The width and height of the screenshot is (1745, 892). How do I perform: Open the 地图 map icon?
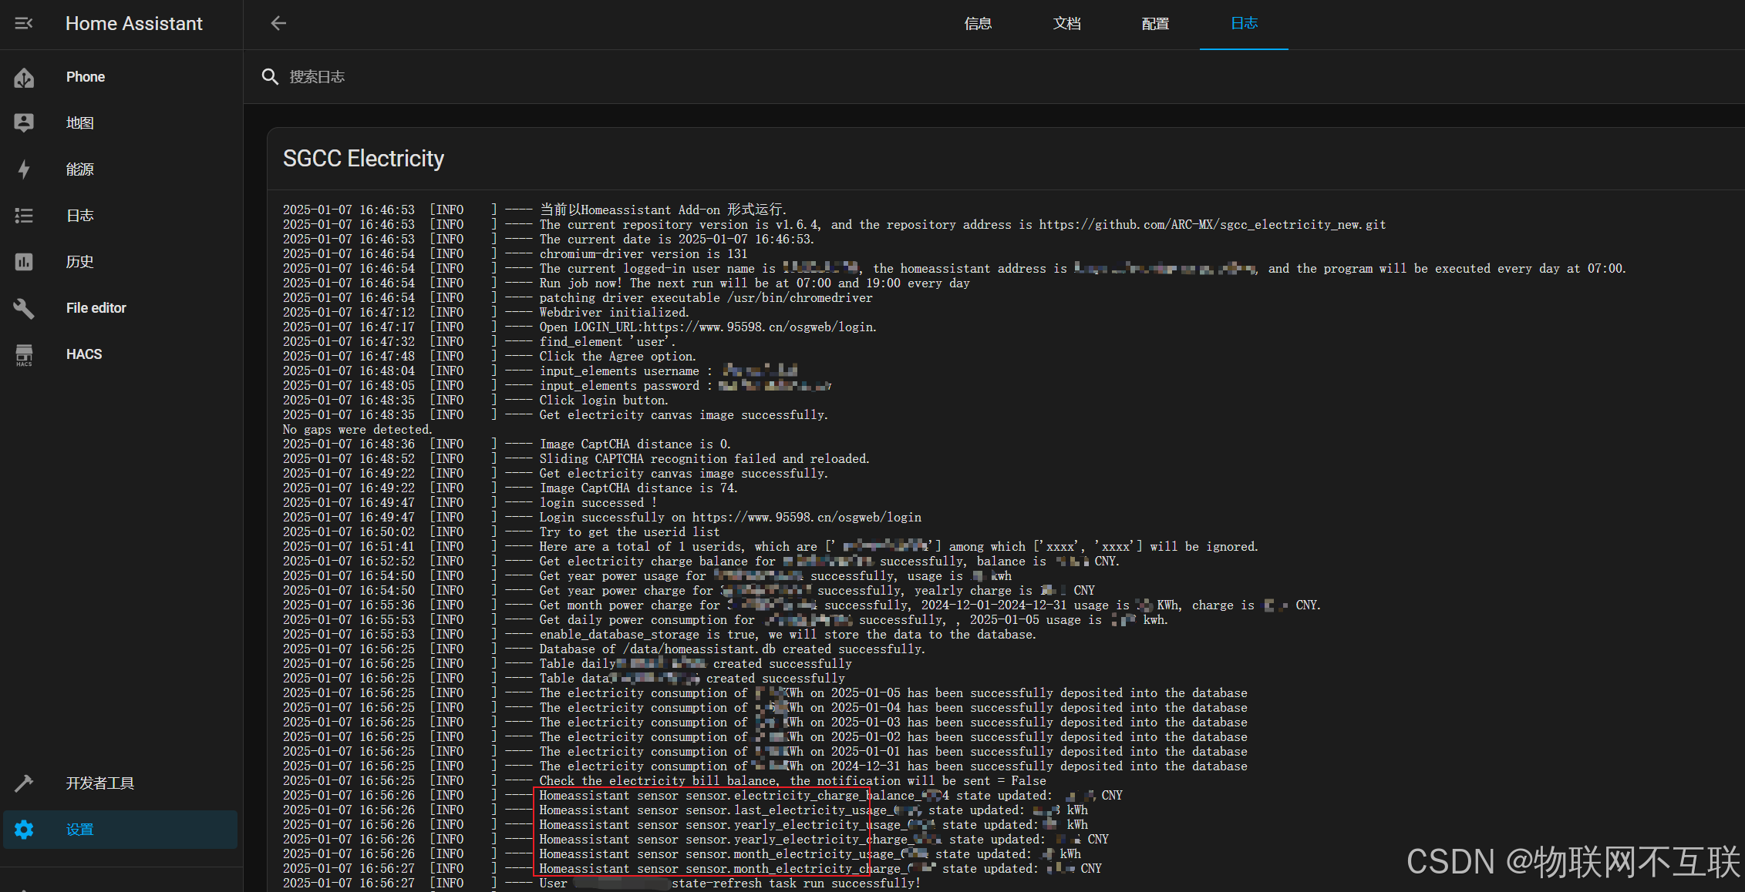(x=24, y=123)
